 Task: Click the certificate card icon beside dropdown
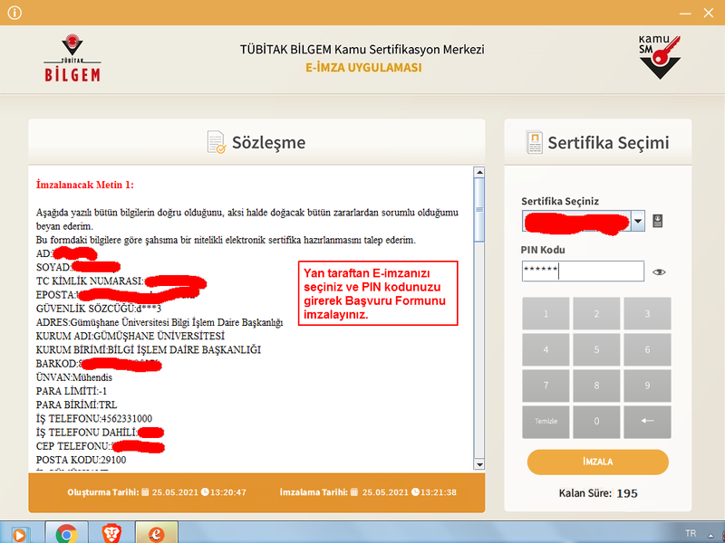[658, 220]
